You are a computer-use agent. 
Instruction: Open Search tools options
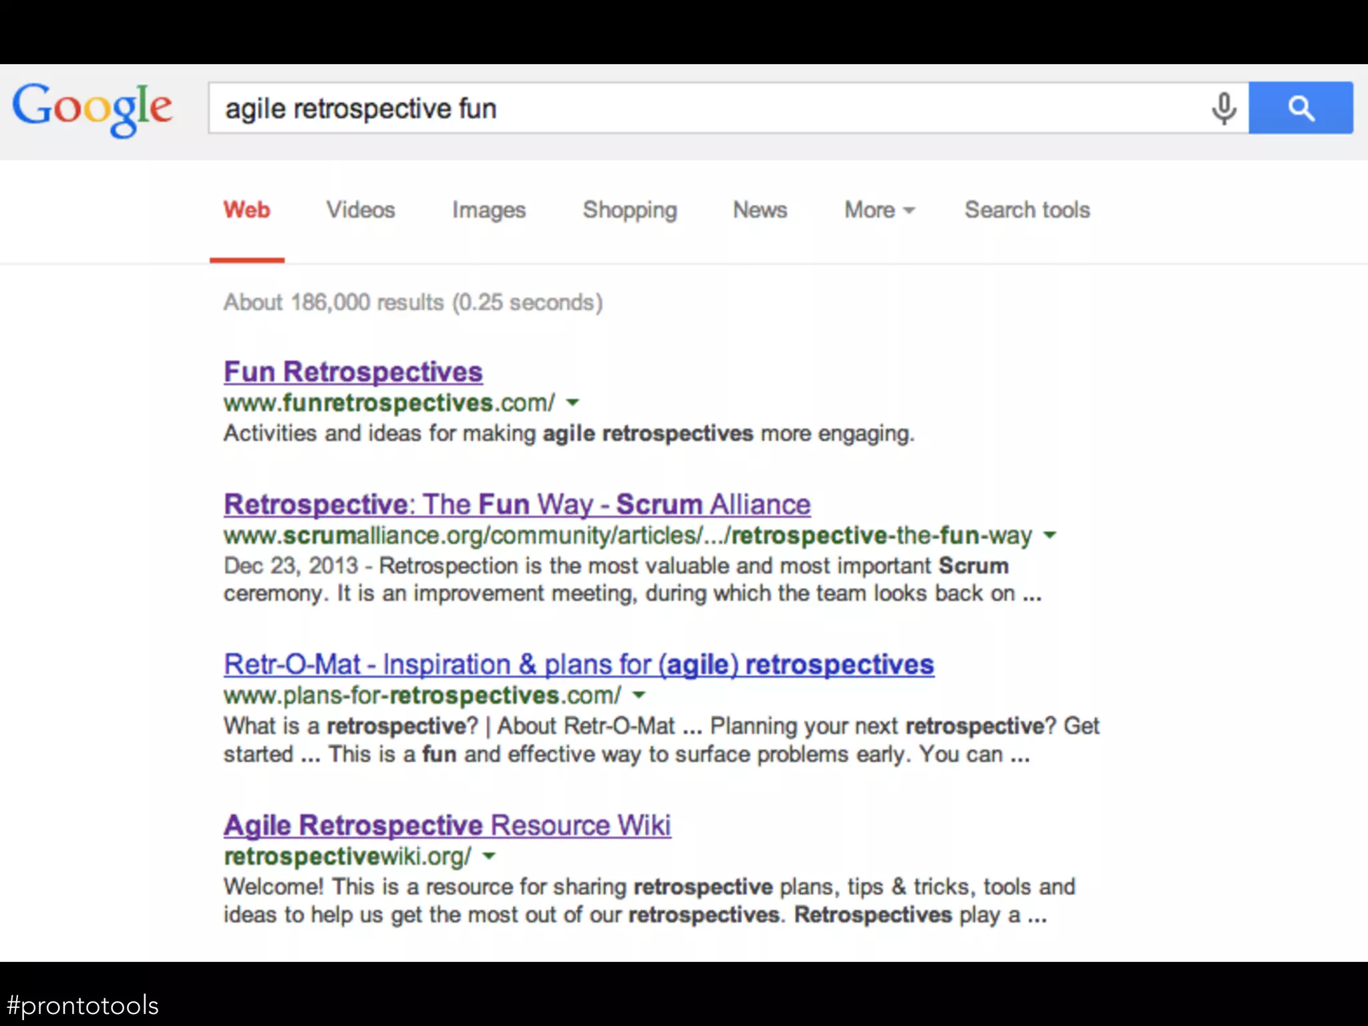[x=1027, y=210]
